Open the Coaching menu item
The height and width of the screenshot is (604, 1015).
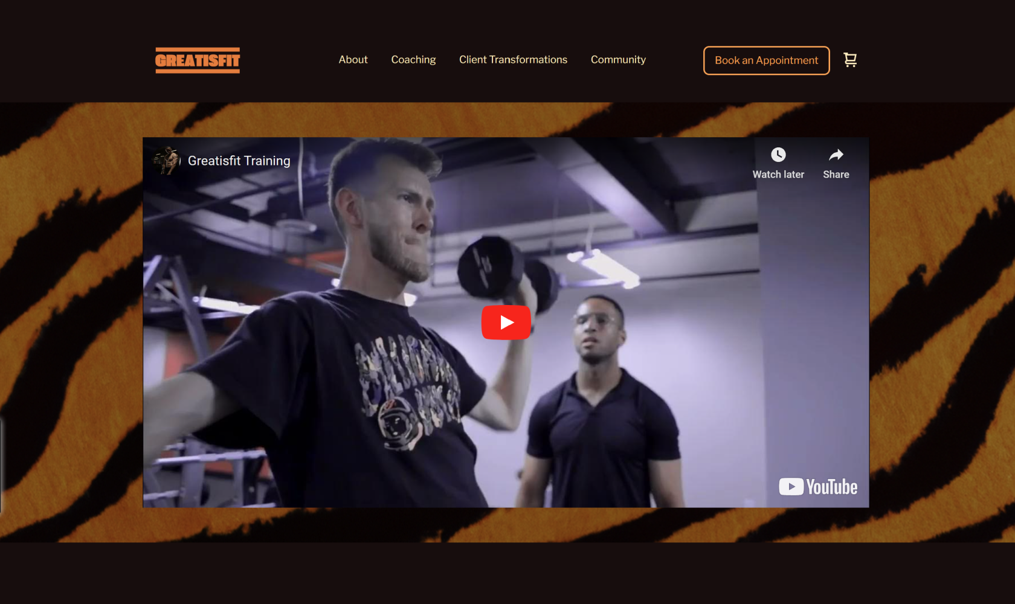pyautogui.click(x=413, y=60)
